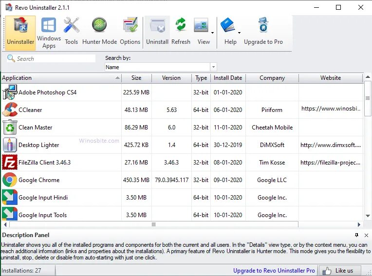Click the https://filezilla-projec... website cell
Viewport: 372px width, 276px height.
pyautogui.click(x=330, y=163)
